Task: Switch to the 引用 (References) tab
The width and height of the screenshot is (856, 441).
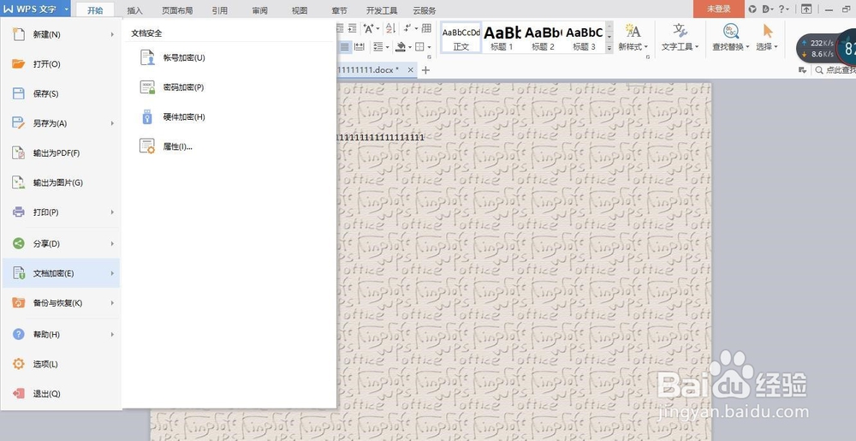Action: pyautogui.click(x=220, y=10)
